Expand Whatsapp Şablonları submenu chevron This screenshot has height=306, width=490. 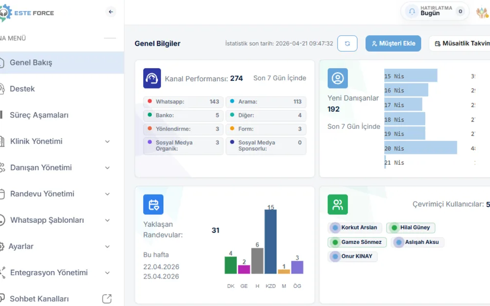(x=107, y=220)
